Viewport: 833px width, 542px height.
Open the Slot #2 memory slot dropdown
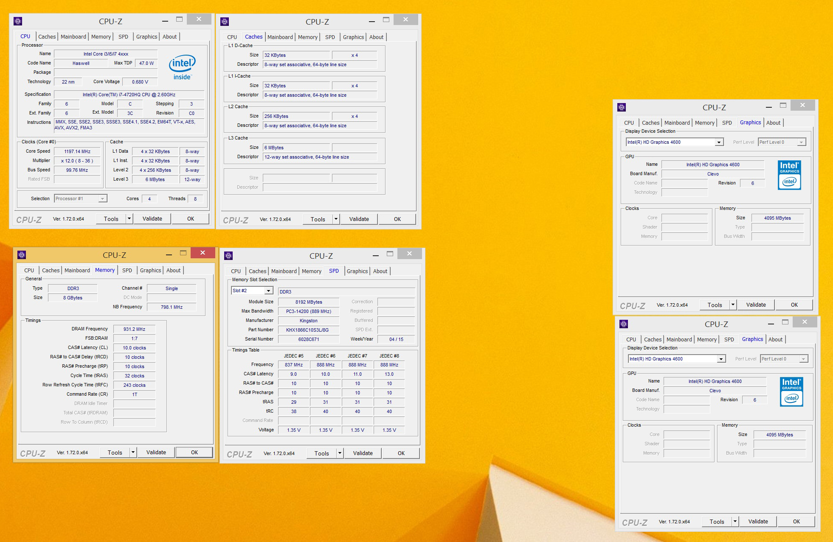point(268,291)
